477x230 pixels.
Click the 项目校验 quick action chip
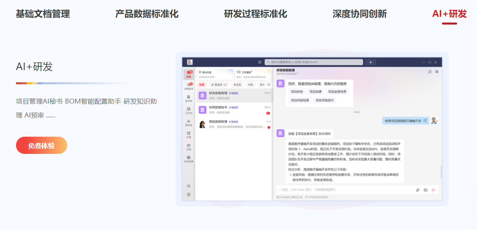[297, 91]
